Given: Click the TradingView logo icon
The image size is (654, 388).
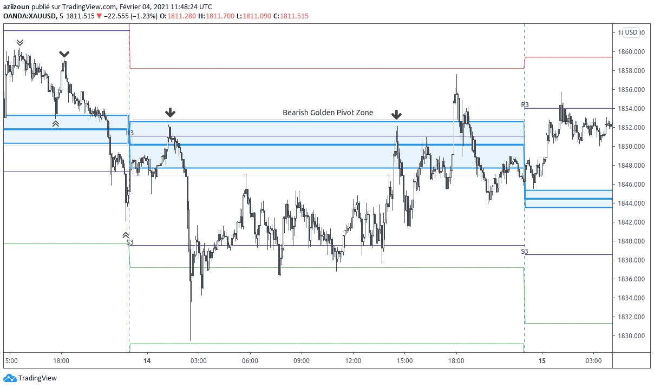Looking at the screenshot, I should click(10, 378).
